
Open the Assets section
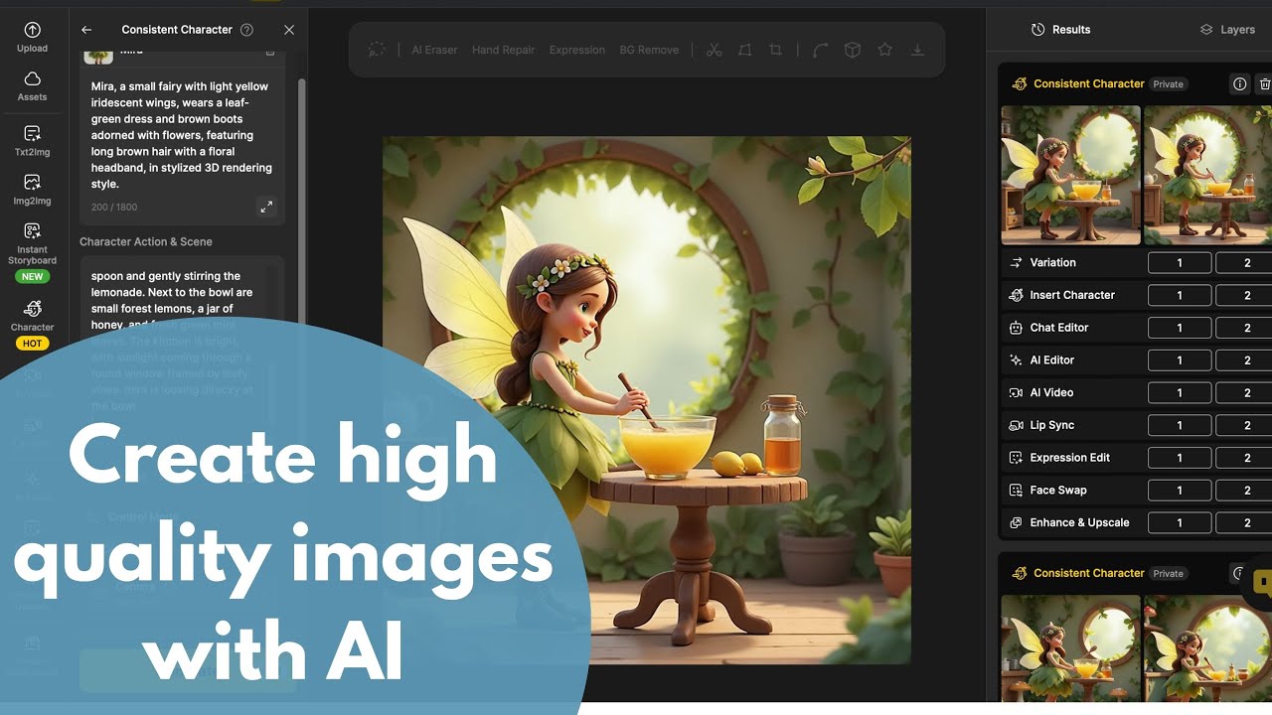tap(32, 86)
